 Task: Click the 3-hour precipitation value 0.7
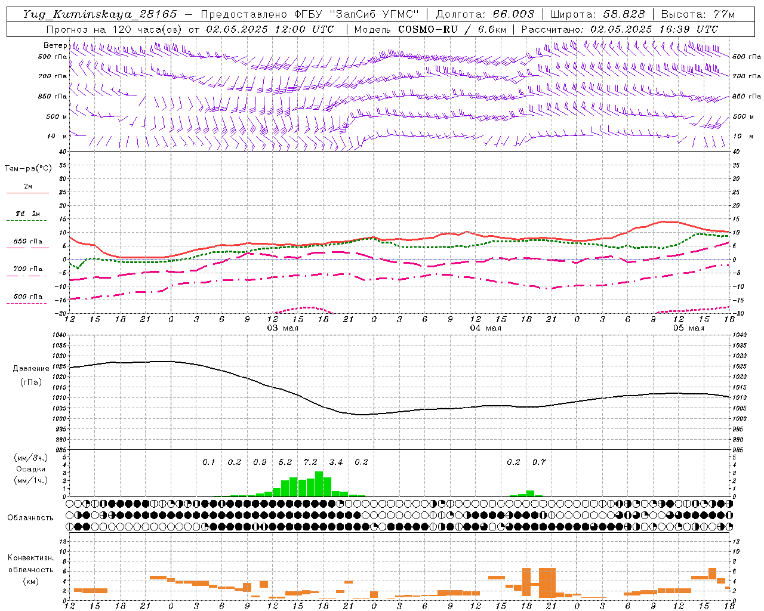tap(539, 462)
